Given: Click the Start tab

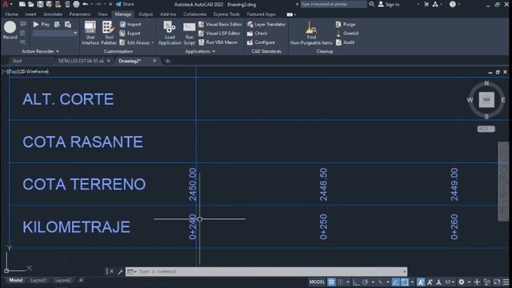Looking at the screenshot, I should tap(17, 61).
